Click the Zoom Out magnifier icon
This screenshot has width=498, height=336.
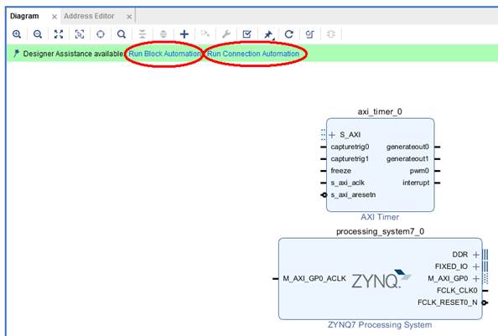[38, 34]
